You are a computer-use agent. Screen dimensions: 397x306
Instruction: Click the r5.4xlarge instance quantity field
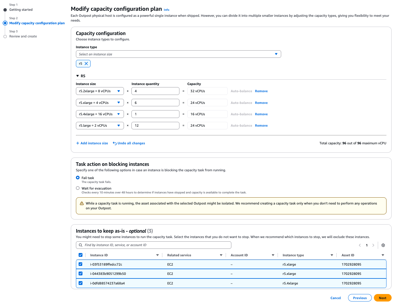155,114
